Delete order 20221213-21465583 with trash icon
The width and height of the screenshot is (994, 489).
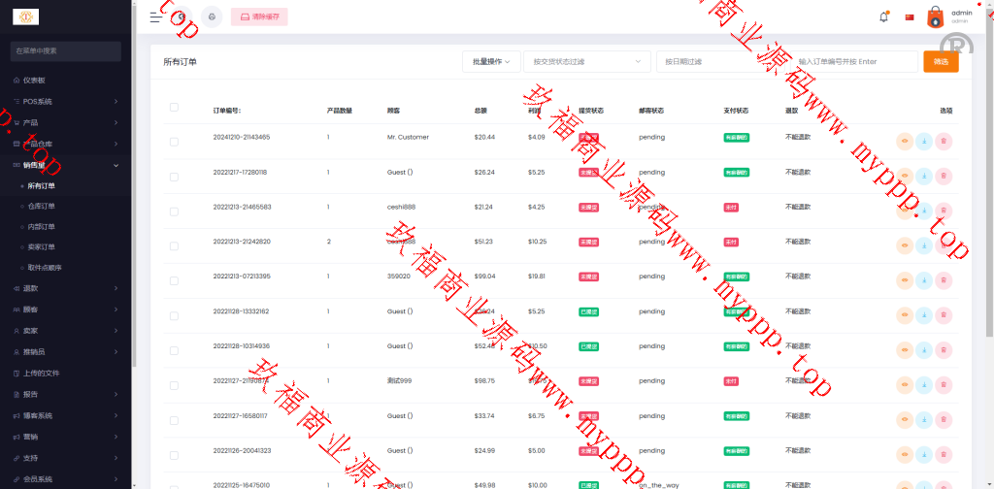[x=944, y=212]
